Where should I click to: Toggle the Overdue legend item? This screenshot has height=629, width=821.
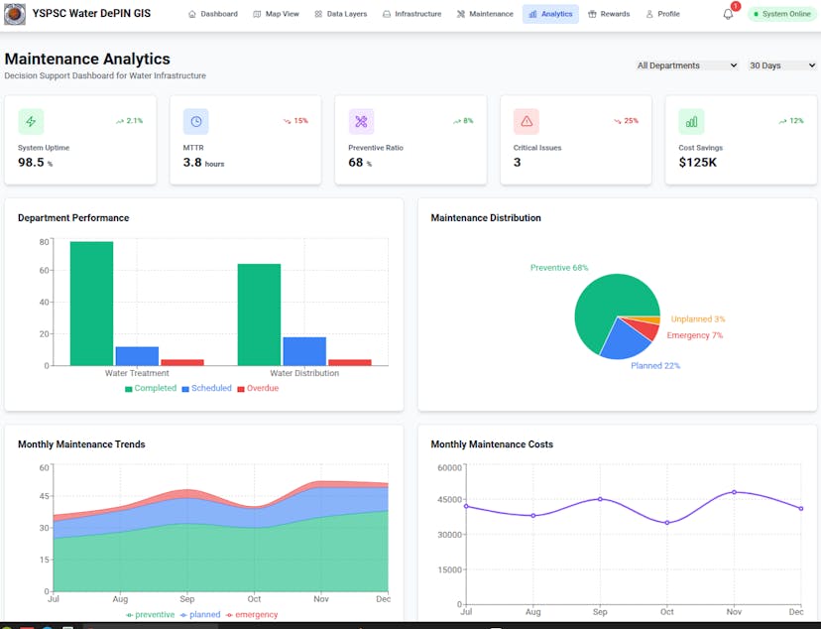(x=258, y=389)
